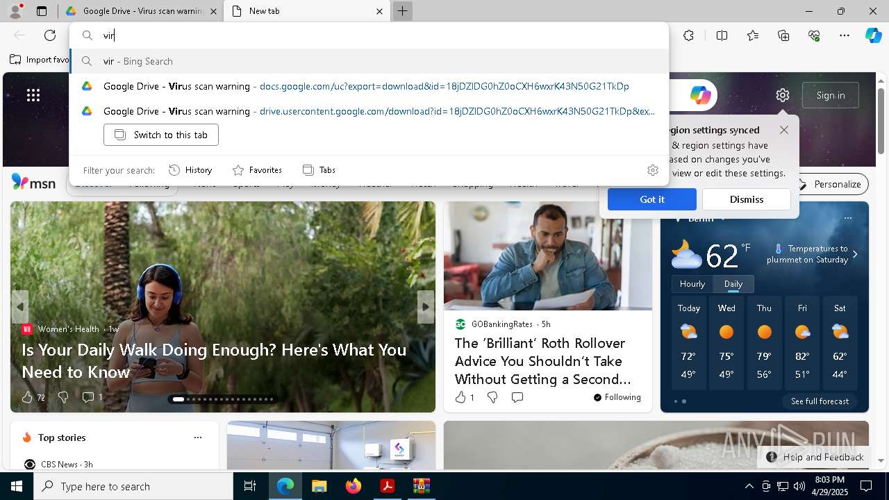Screen dimensions: 889x500
Task: Open Task View on taskbar
Action: pyautogui.click(x=250, y=486)
